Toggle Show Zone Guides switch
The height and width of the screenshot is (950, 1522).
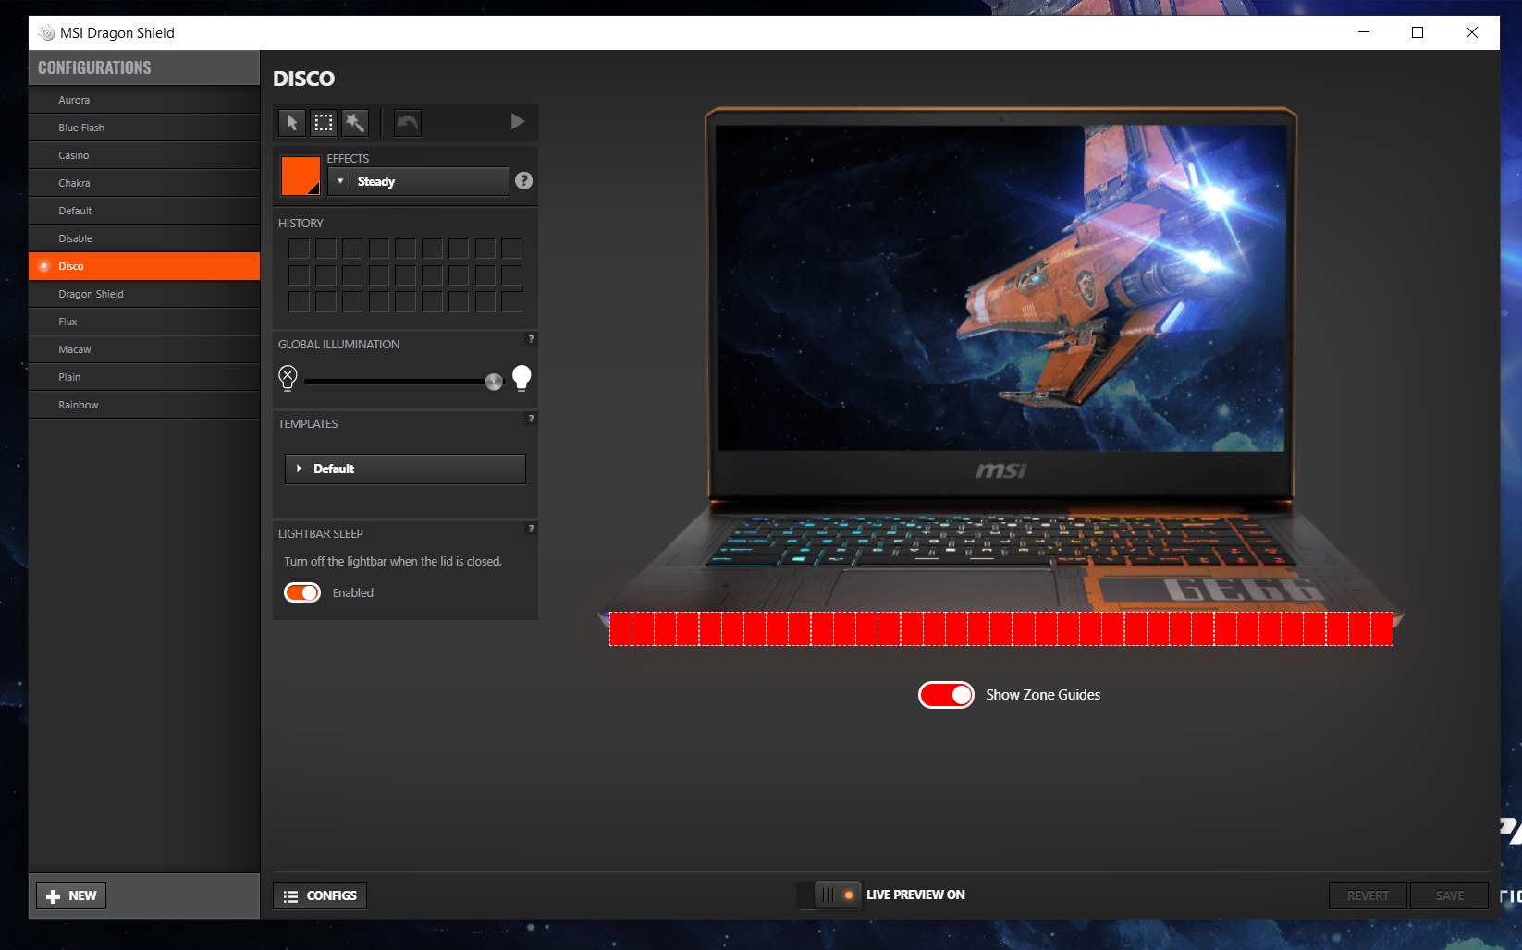946,695
